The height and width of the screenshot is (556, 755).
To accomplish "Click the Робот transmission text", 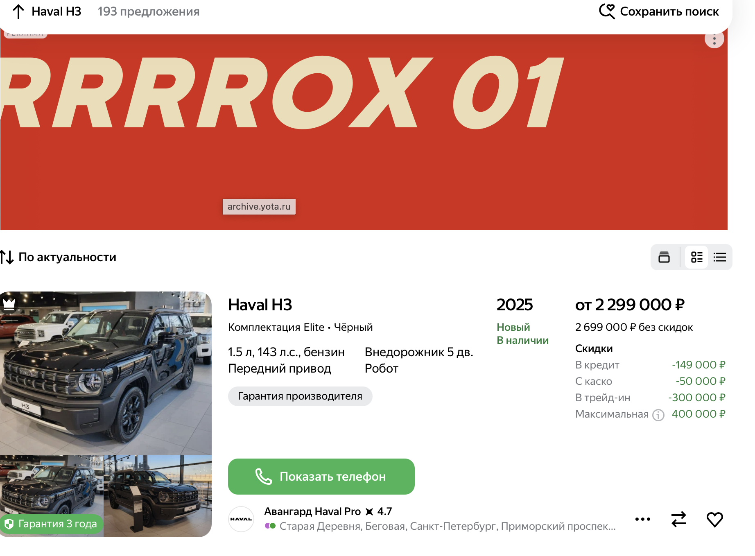I will [382, 368].
